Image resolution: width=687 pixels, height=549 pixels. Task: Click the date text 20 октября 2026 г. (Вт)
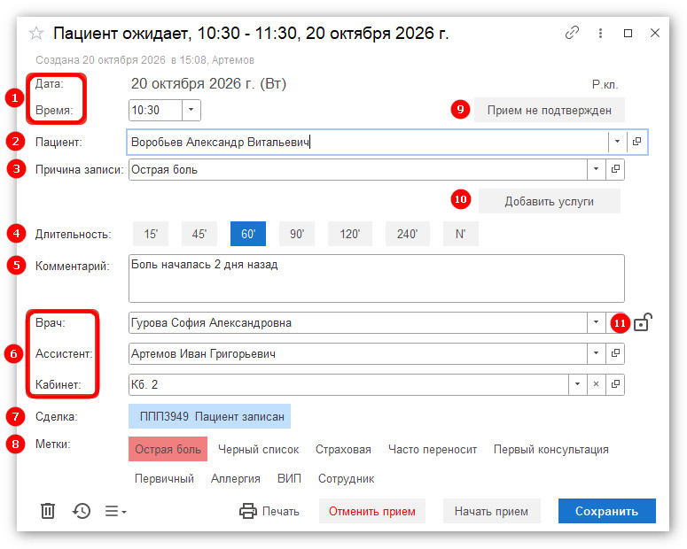tap(208, 83)
